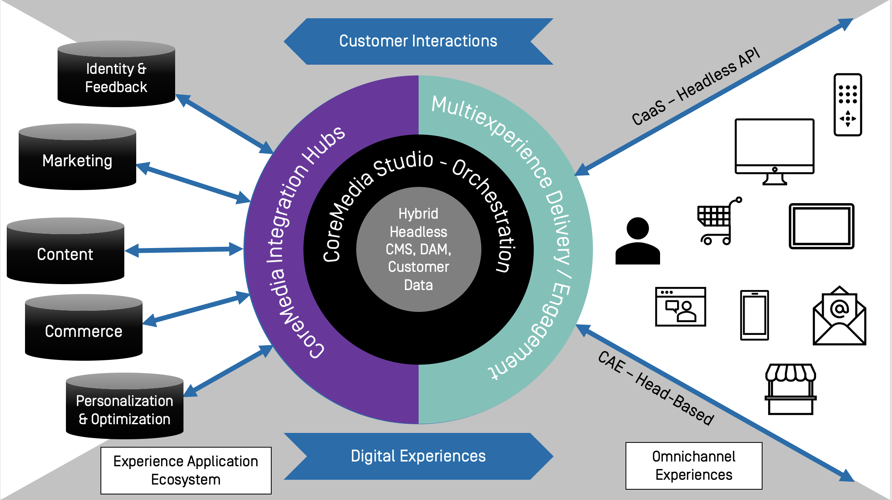Select the Content database cylinder
The height and width of the screenshot is (500, 892).
(x=66, y=251)
